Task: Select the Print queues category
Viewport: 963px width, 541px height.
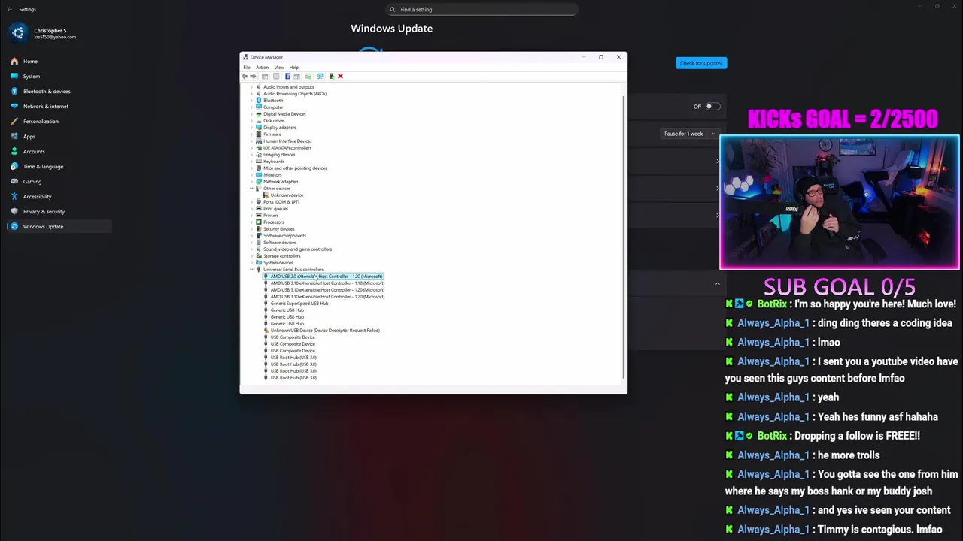Action: click(x=276, y=208)
